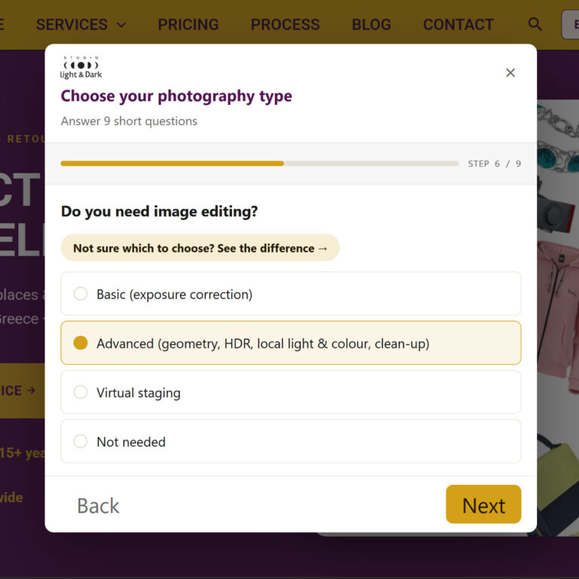Click the pink hoodie product image
The width and height of the screenshot is (579, 579).
click(x=558, y=317)
